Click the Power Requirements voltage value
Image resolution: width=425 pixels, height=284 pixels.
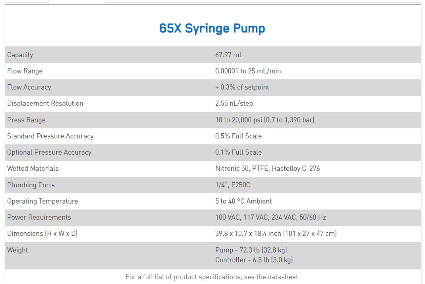click(270, 218)
